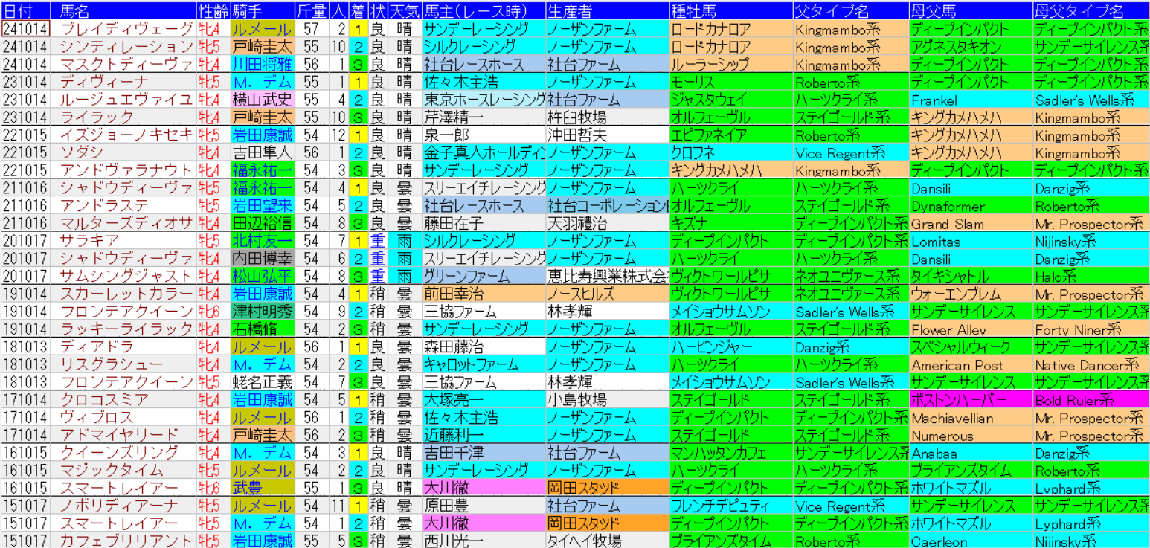Select horse name カフェブリリアント
Viewport: 1150px width, 548px height.
[x=123, y=541]
